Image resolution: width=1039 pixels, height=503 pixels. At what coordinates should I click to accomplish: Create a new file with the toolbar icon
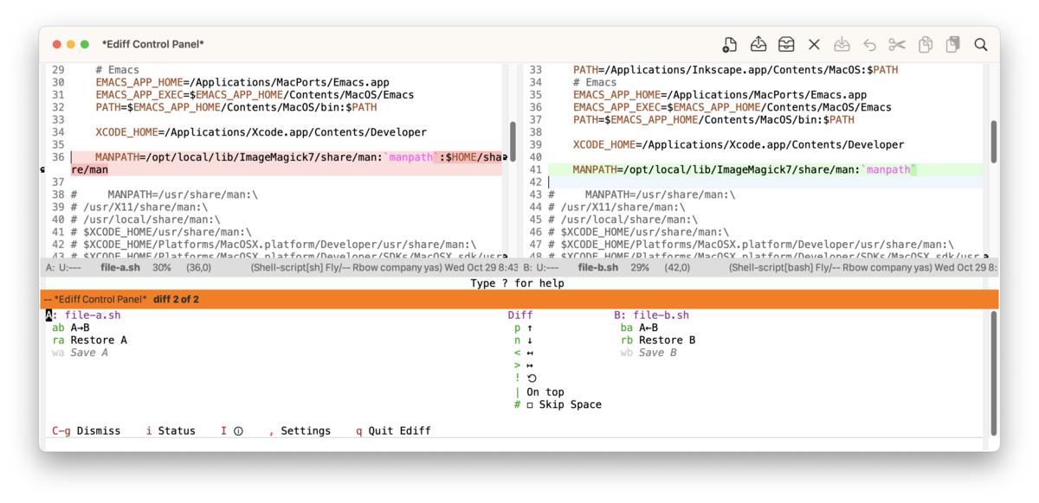[x=728, y=44]
